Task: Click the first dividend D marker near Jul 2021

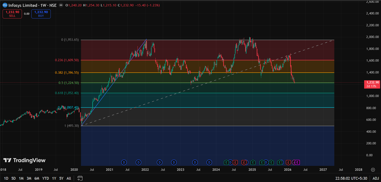Action: 124,162
